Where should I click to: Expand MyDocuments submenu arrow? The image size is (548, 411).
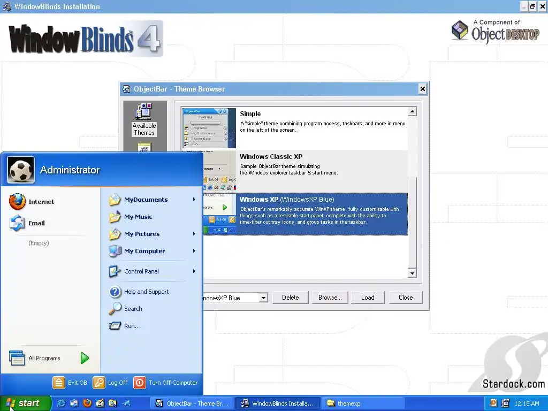coord(194,200)
